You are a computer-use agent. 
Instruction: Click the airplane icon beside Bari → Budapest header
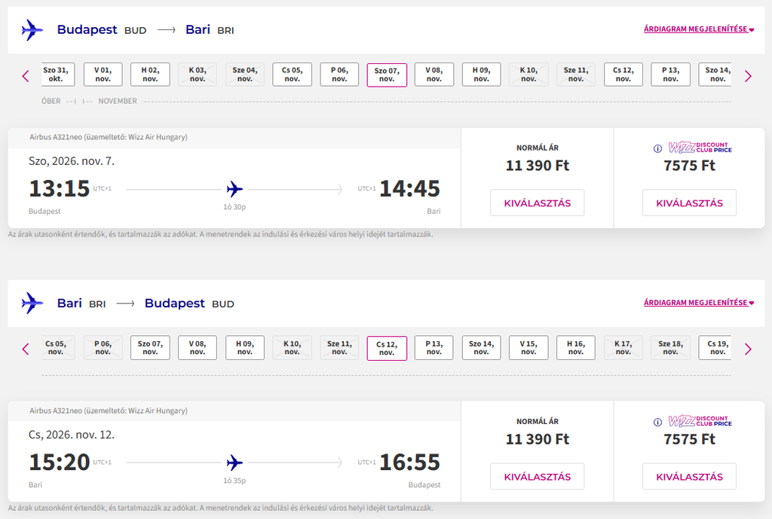point(32,304)
